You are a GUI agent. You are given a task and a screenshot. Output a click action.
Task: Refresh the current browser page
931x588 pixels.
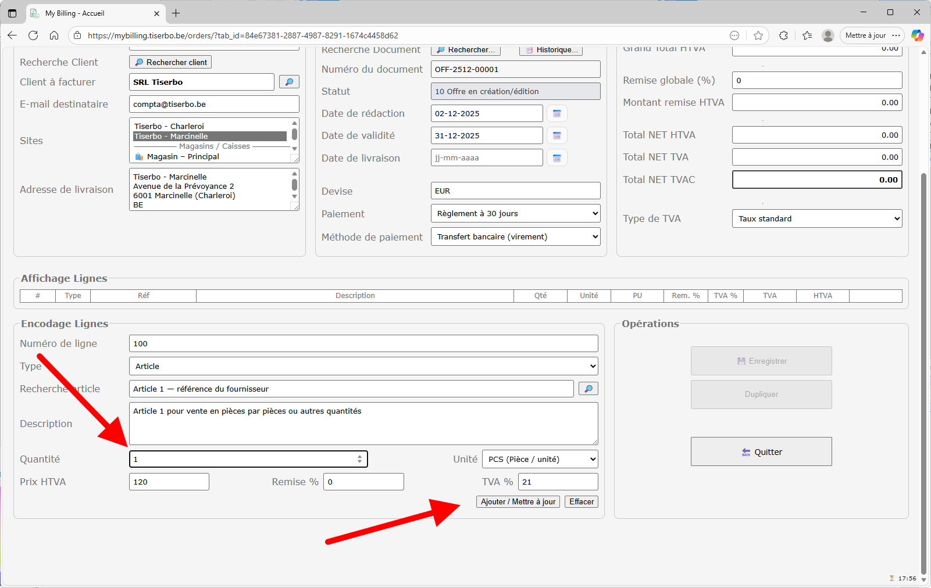click(x=33, y=35)
